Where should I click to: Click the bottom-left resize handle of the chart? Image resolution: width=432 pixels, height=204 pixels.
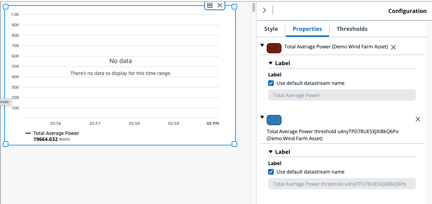pyautogui.click(x=6, y=144)
